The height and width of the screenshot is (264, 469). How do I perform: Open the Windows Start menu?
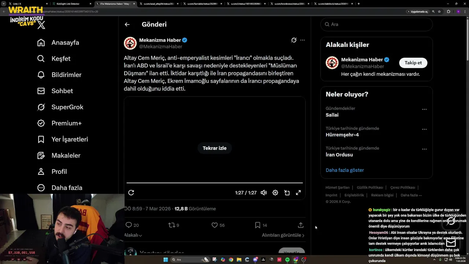coord(166,260)
